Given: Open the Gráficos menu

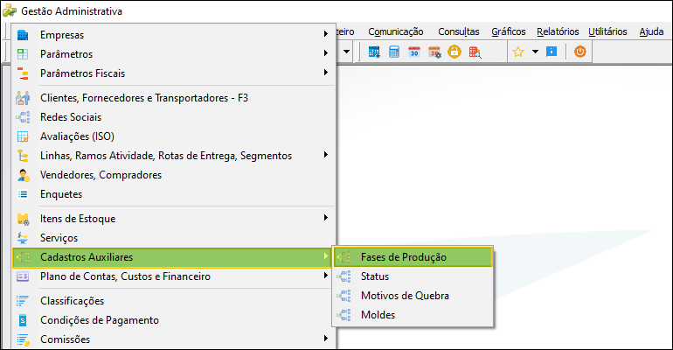Looking at the screenshot, I should click(509, 31).
